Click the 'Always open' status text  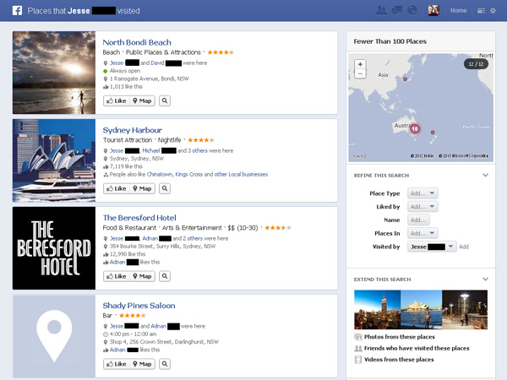125,71
